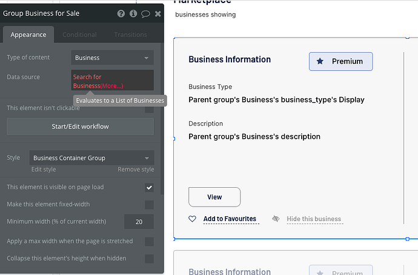This screenshot has height=275, width=418.
Task: Click the Remove style link
Action: pos(136,170)
